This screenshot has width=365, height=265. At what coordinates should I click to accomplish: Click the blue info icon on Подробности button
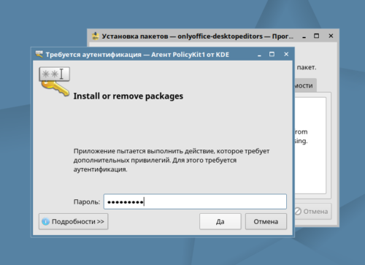(x=45, y=222)
